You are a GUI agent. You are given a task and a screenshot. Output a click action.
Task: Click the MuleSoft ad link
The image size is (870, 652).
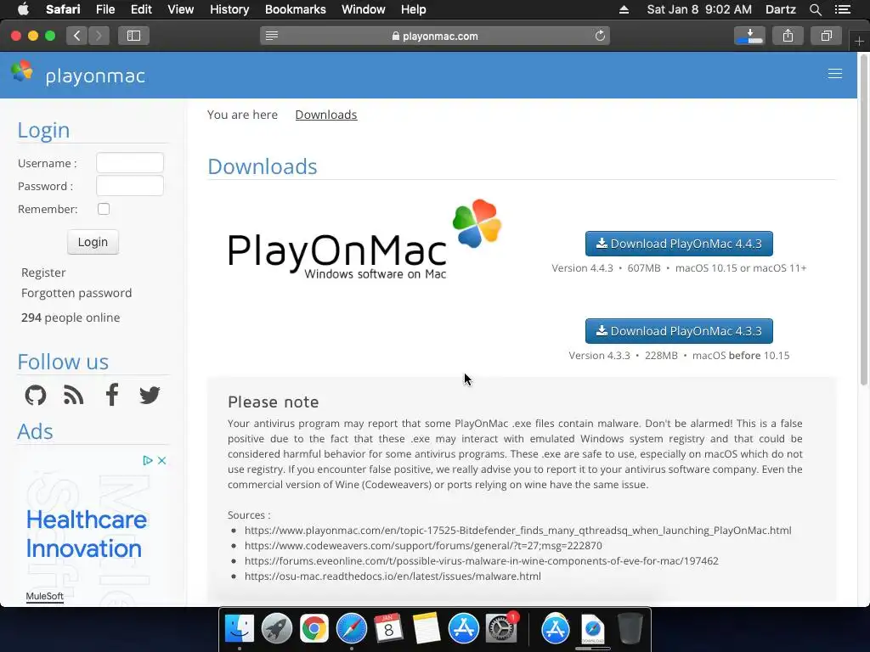(44, 596)
